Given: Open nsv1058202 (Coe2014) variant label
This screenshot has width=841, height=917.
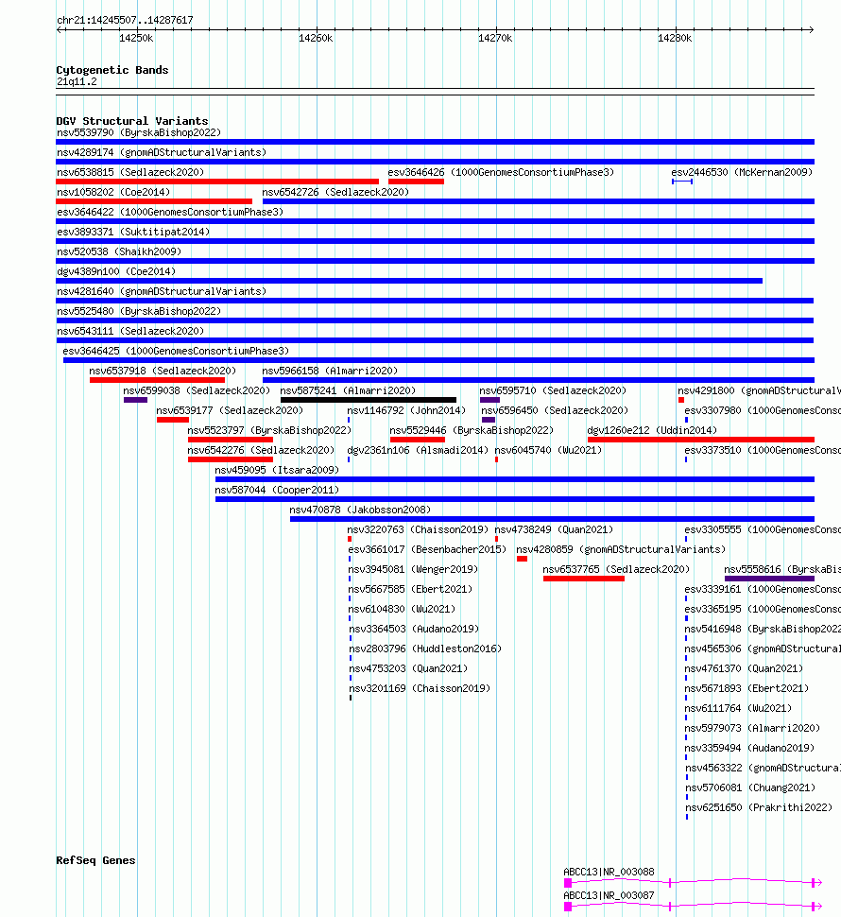Looking at the screenshot, I should (113, 193).
